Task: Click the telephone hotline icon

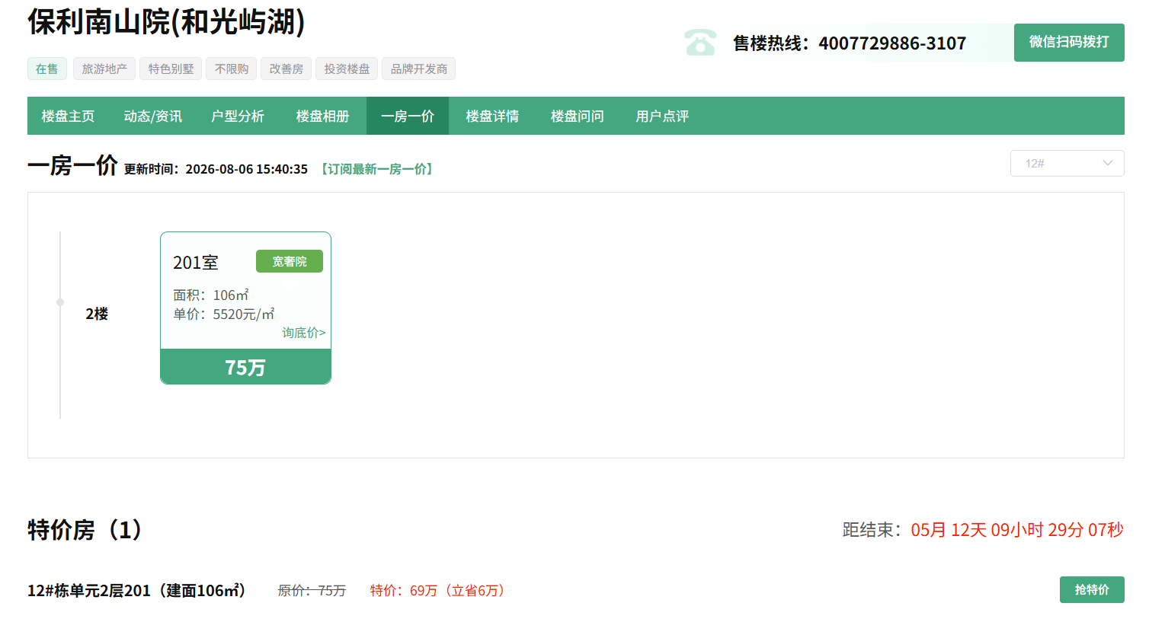Action: (x=700, y=43)
